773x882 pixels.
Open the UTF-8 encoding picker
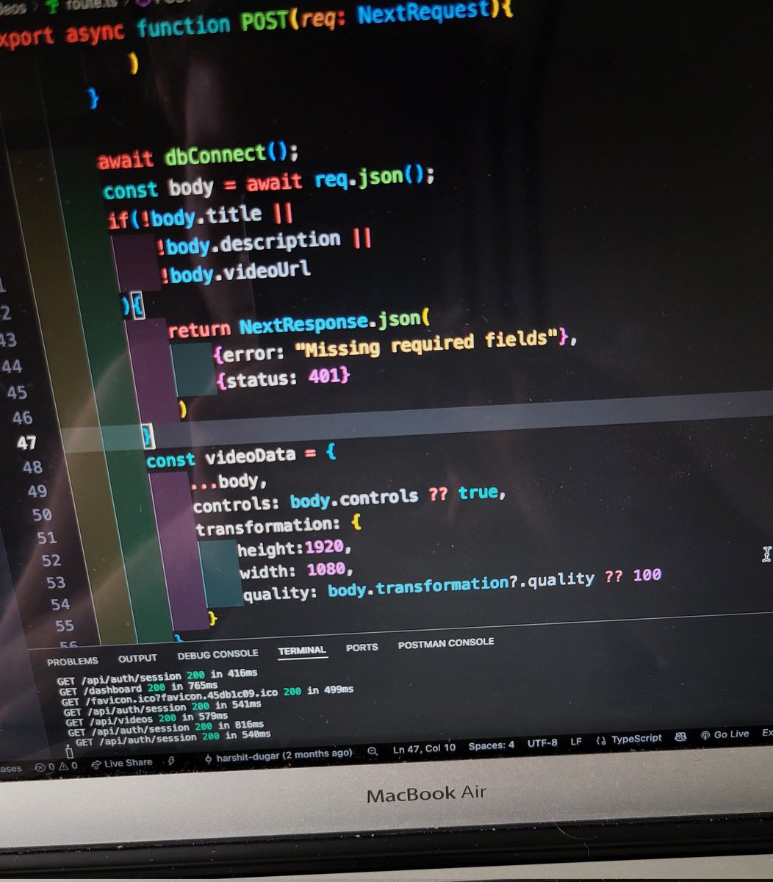click(x=542, y=743)
